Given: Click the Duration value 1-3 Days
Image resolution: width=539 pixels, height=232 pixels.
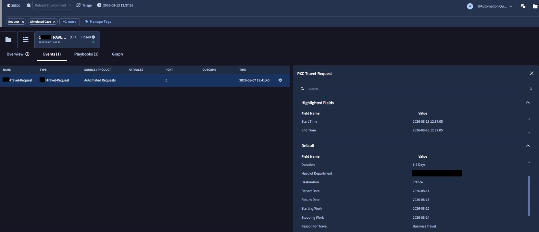Looking at the screenshot, I should pos(419,165).
